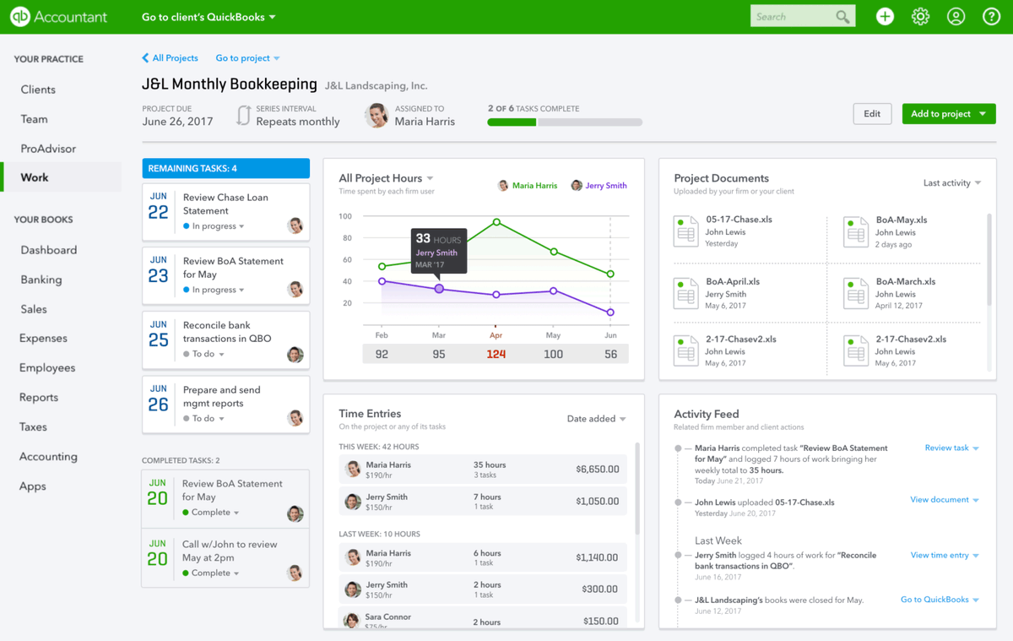This screenshot has height=641, width=1013.
Task: Change In progress status for Chase Loan task
Action: point(214,226)
